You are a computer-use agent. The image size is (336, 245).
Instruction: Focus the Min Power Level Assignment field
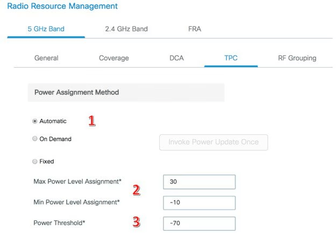tap(199, 203)
